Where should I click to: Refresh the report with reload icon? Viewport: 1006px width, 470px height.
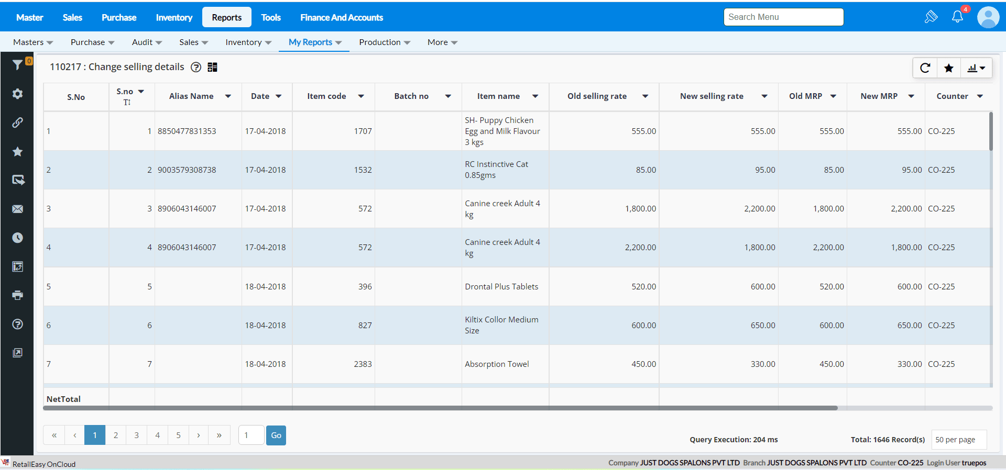click(x=925, y=68)
